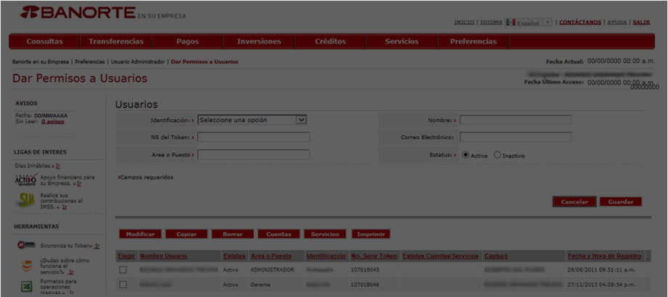Click the Mexican flag language icon
This screenshot has height=297, width=668.
(510, 22)
